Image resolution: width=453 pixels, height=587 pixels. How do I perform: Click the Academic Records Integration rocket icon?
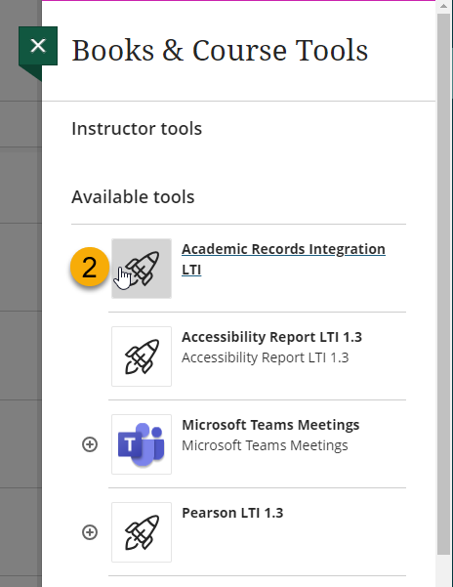(x=142, y=269)
